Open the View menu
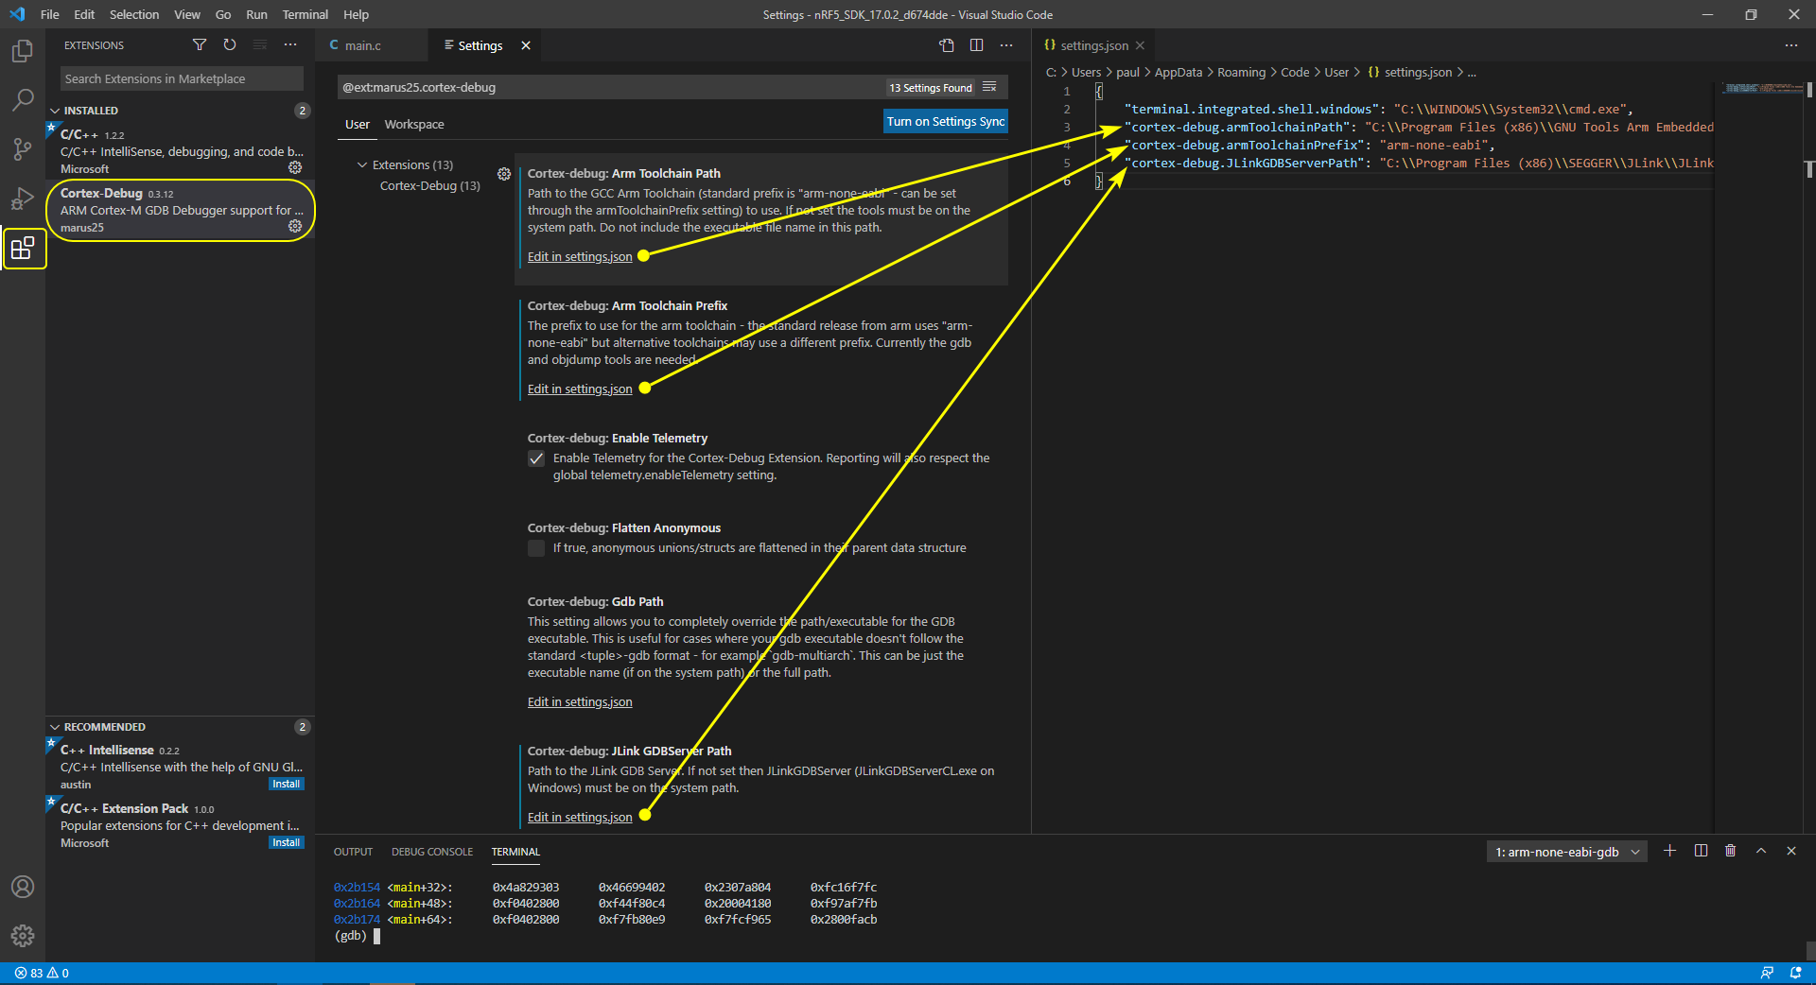This screenshot has height=985, width=1816. click(x=187, y=14)
